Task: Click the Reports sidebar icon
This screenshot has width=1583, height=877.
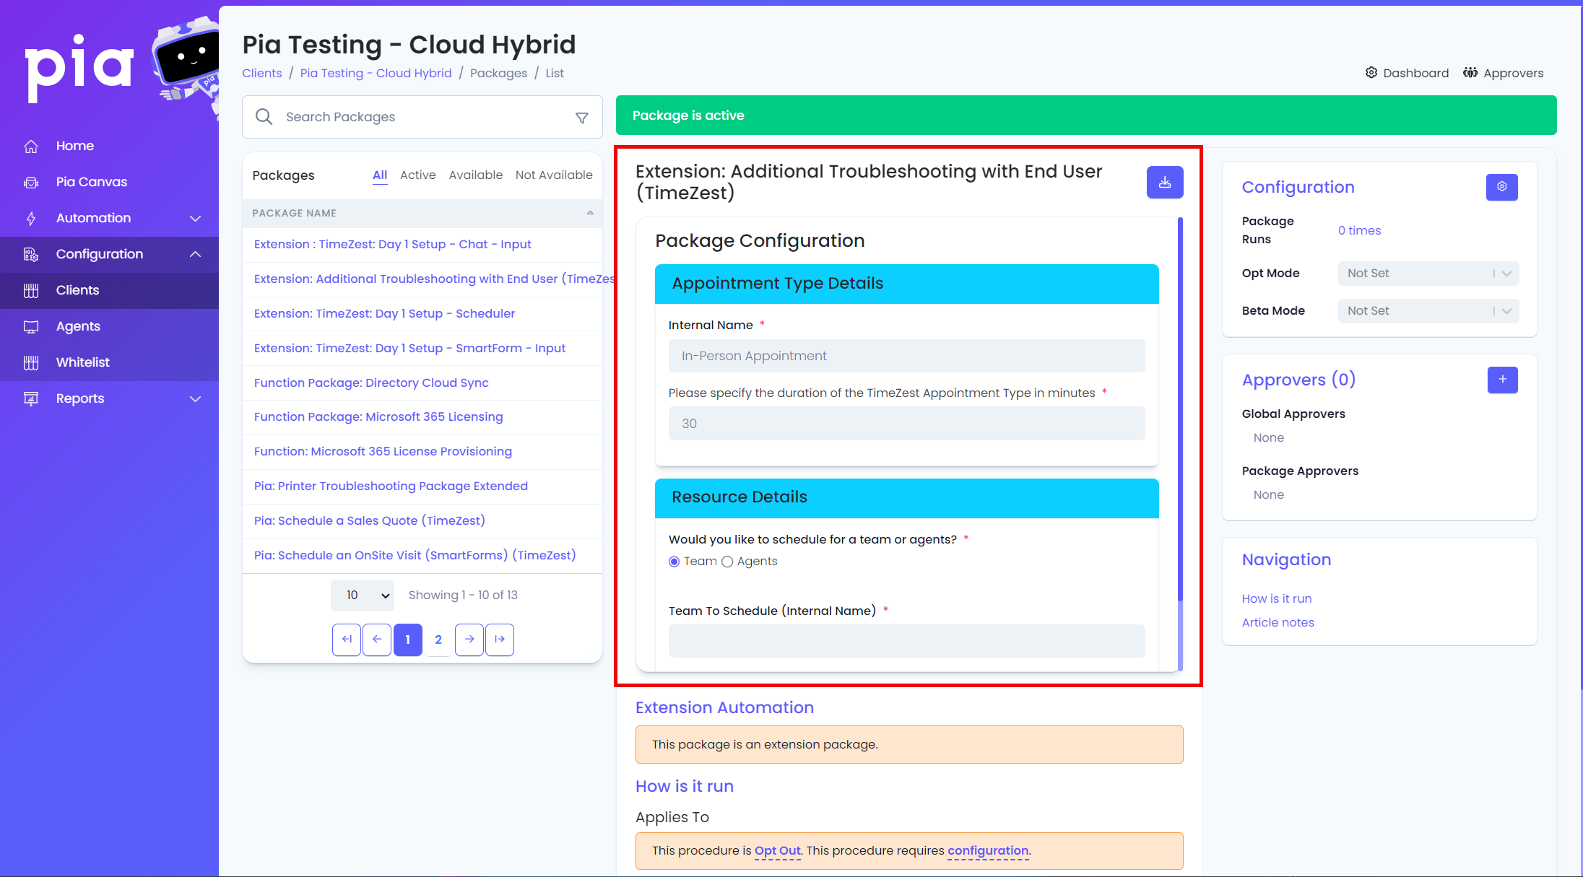Action: (x=31, y=398)
